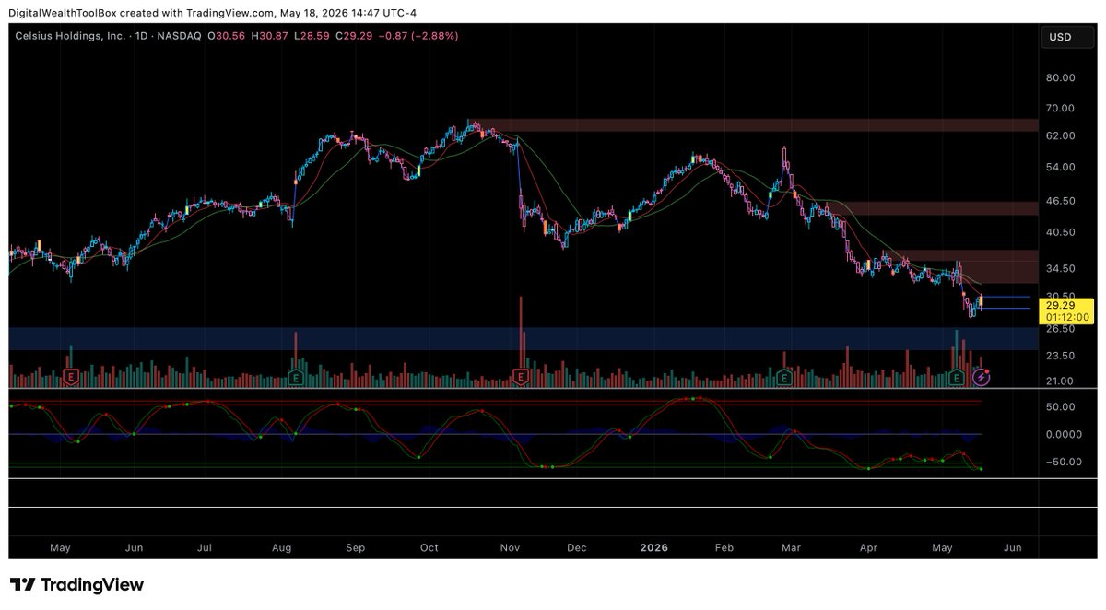Click the 40.50 price axis label
Image resolution: width=1106 pixels, height=610 pixels.
pyautogui.click(x=1062, y=232)
